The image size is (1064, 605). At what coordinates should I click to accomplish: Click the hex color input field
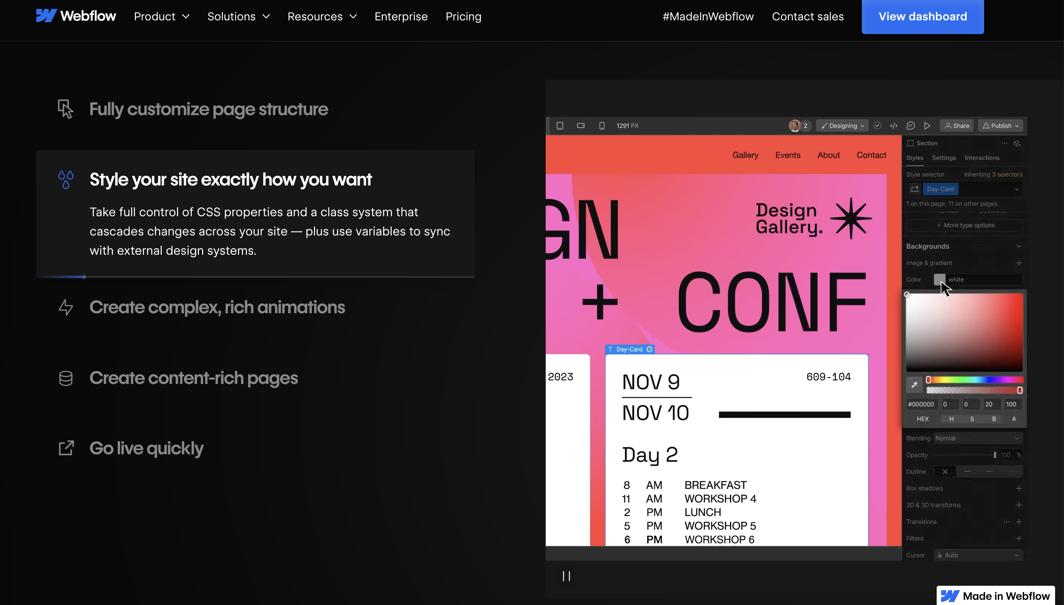pos(921,404)
